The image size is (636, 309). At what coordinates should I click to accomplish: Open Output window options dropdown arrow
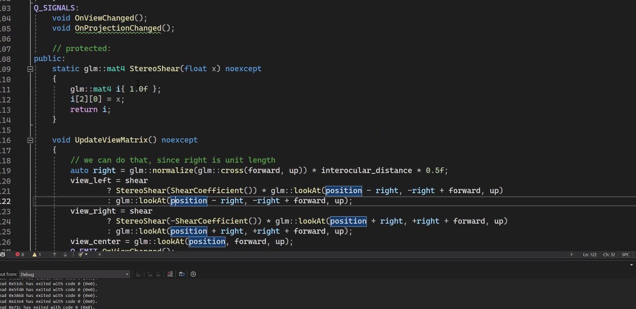coord(632,265)
